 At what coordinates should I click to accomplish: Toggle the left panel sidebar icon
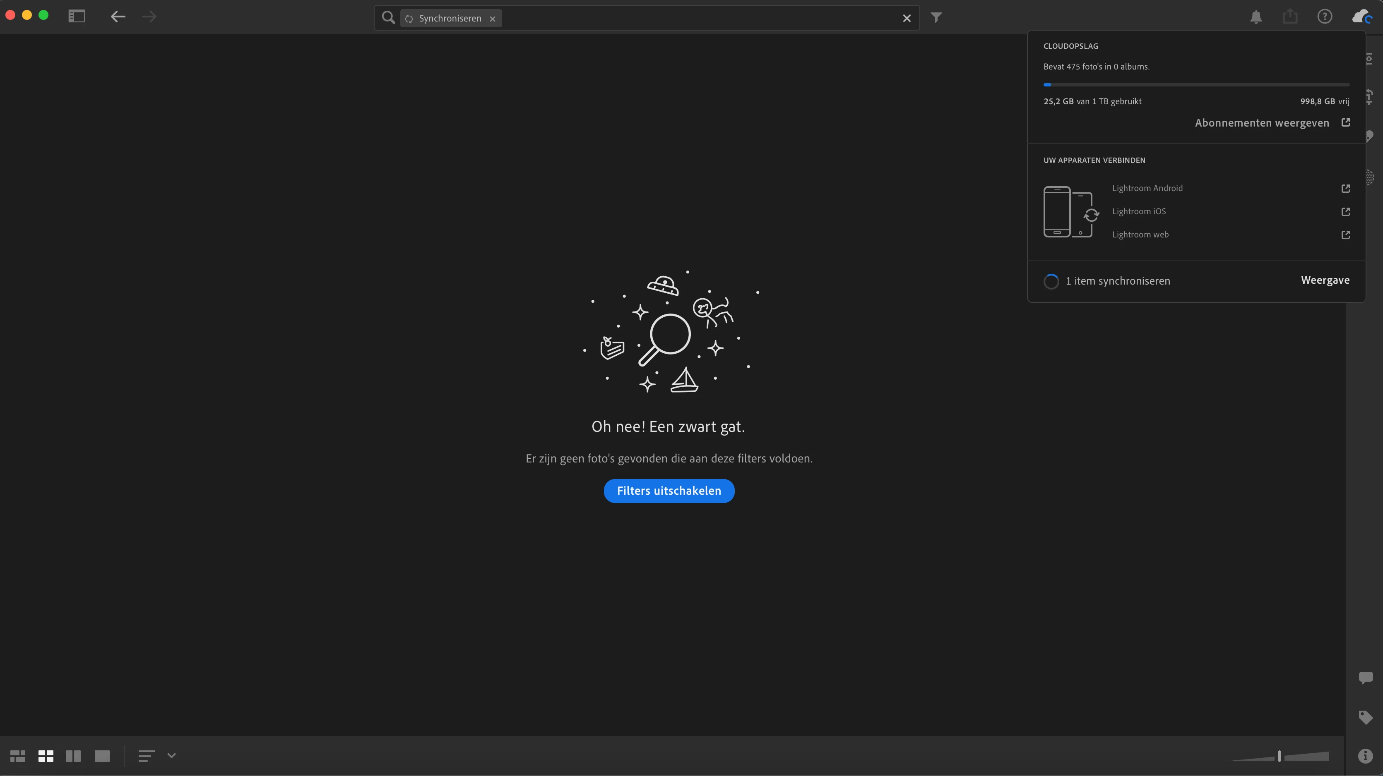click(77, 17)
